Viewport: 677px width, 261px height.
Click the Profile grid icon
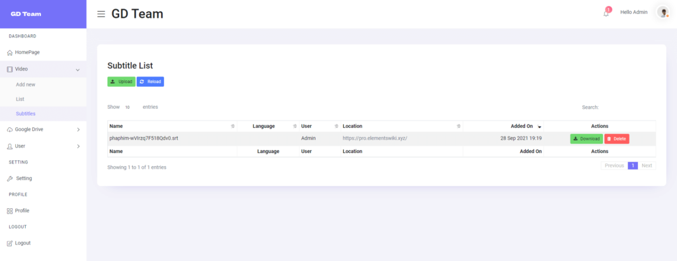10,211
